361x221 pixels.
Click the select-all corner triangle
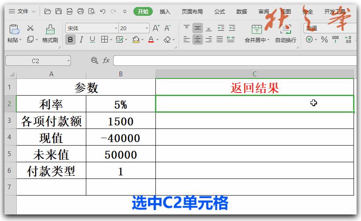(12, 74)
